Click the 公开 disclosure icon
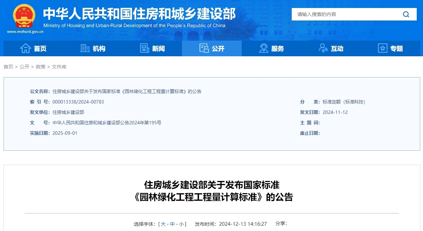Viewport: 423px width, 231px height. pos(204,48)
